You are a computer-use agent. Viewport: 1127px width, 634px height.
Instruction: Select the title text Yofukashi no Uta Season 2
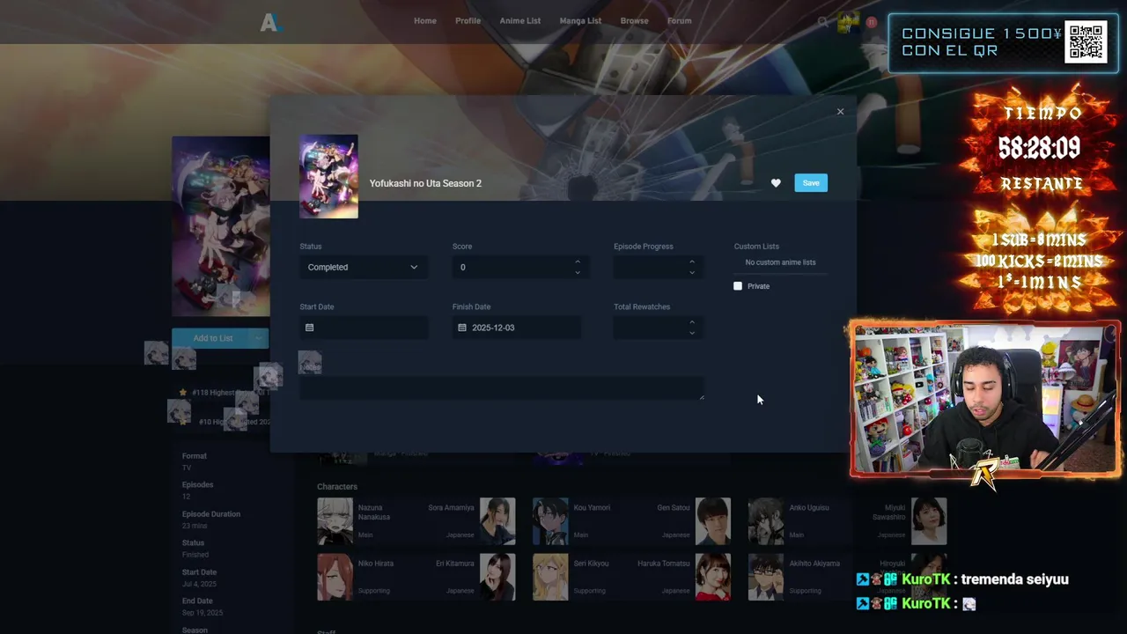(425, 183)
